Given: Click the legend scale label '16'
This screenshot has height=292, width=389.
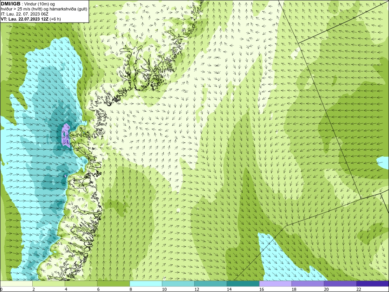Looking at the screenshot, I should coord(261,290).
